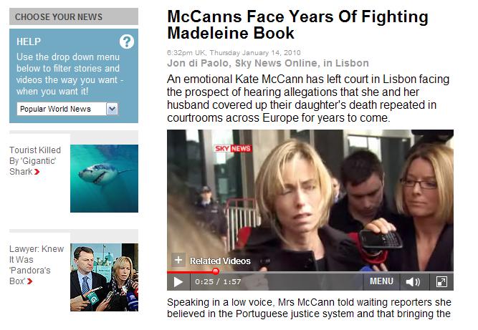This screenshot has height=330, width=478.
Task: Open the video player MENU
Action: (381, 281)
